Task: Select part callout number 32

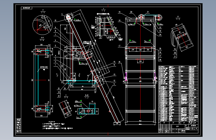Action: pyautogui.click(x=59, y=88)
